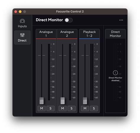Click the 'Direct Monitor disabled' message text
Screen dimensions: 140x133
[115, 79]
